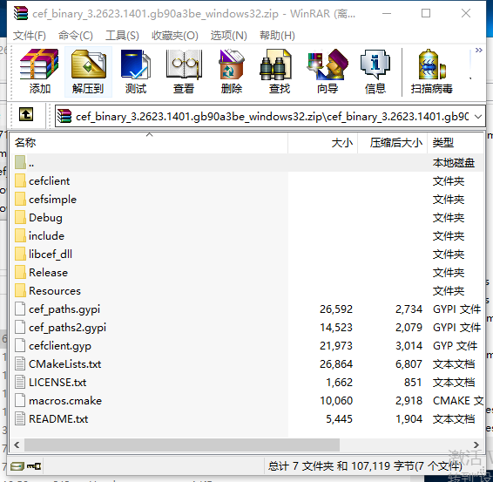Sort by Type (类型) column header
The height and width of the screenshot is (482, 493).
click(x=456, y=143)
